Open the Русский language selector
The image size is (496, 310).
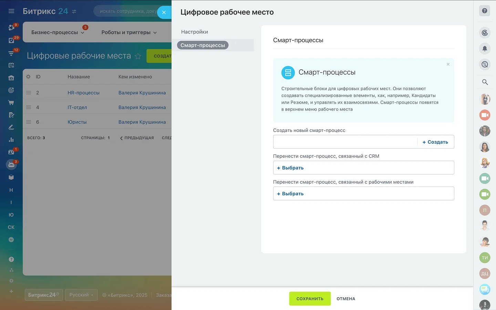(81, 295)
